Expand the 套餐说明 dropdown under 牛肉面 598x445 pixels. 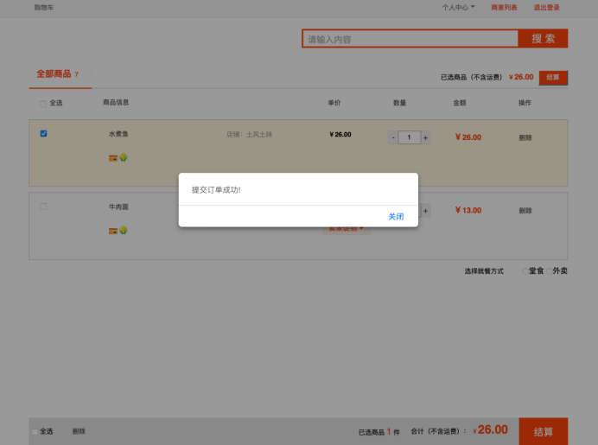pyautogui.click(x=347, y=229)
